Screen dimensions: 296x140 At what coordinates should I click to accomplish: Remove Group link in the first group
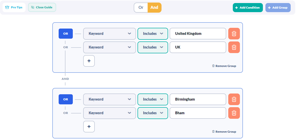pyautogui.click(x=224, y=66)
